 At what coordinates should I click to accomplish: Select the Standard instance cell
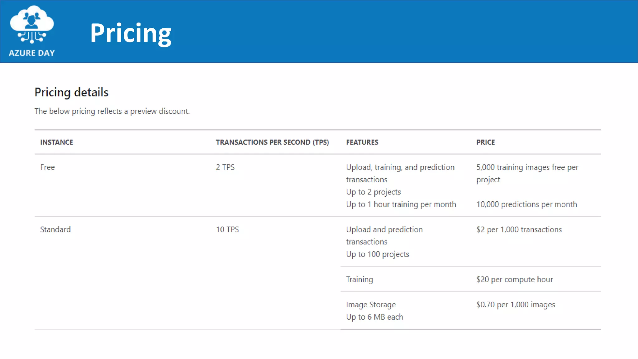[55, 230]
